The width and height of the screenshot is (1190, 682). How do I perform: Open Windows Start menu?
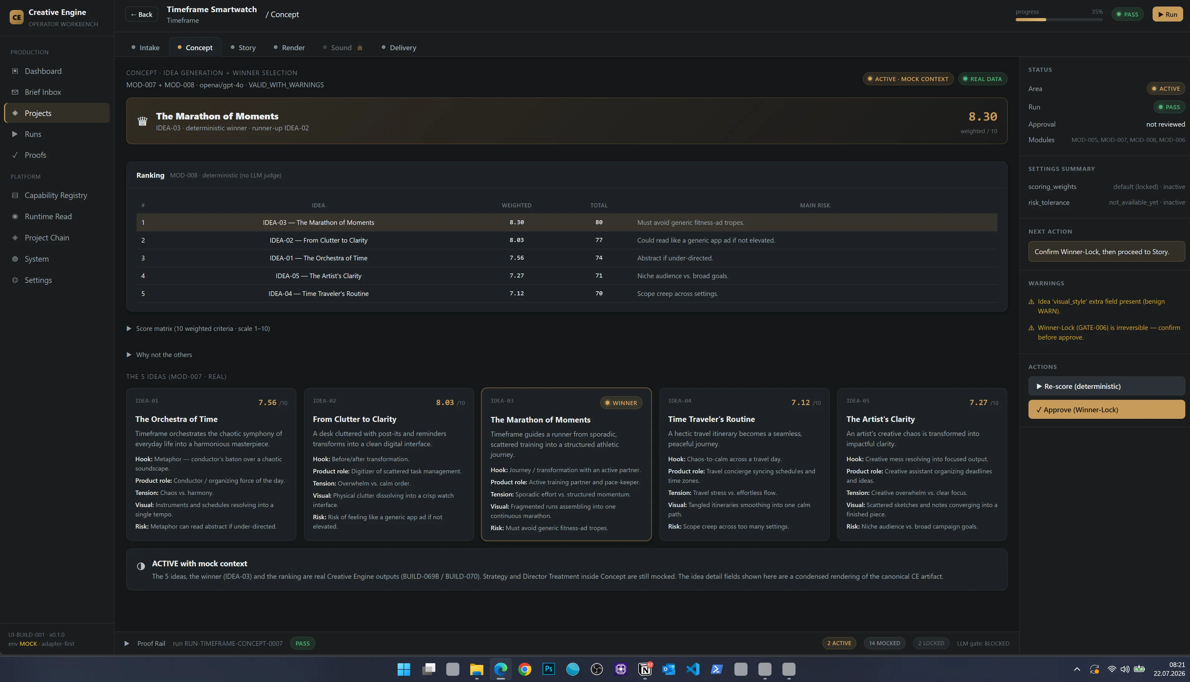coord(404,669)
